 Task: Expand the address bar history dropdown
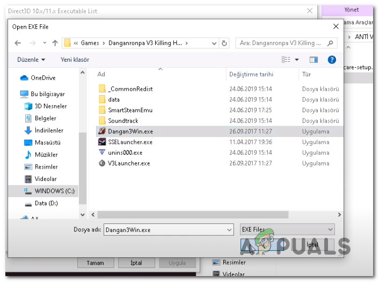(214, 44)
